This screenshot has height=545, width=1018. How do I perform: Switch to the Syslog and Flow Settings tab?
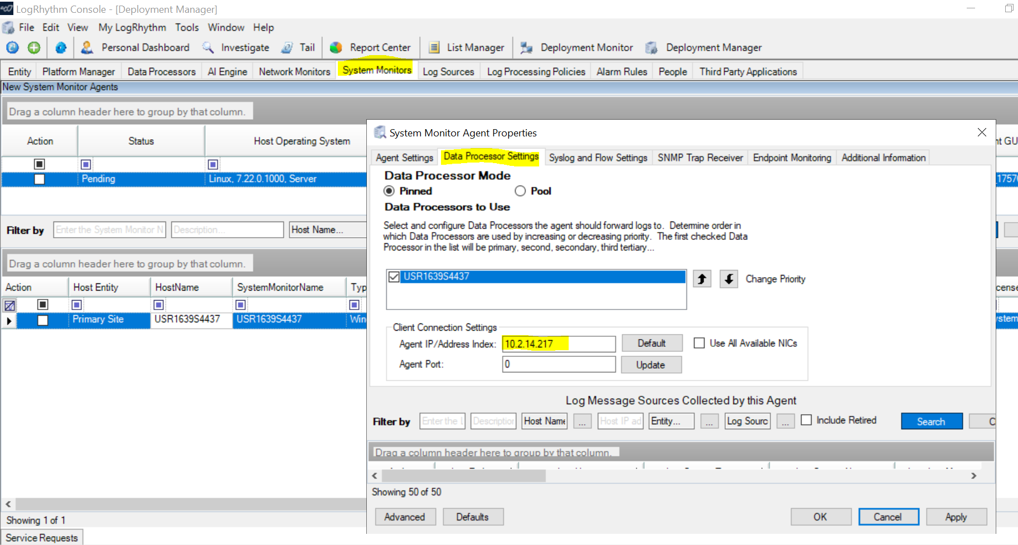pyautogui.click(x=598, y=158)
